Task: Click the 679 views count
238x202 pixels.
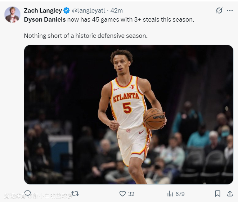Action: 180,194
